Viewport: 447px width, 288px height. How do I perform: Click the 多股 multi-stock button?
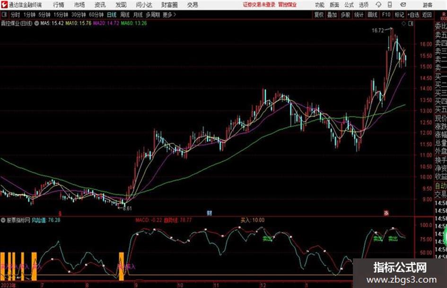[x=345, y=15]
